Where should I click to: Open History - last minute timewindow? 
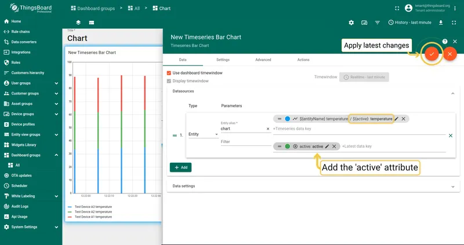point(410,23)
